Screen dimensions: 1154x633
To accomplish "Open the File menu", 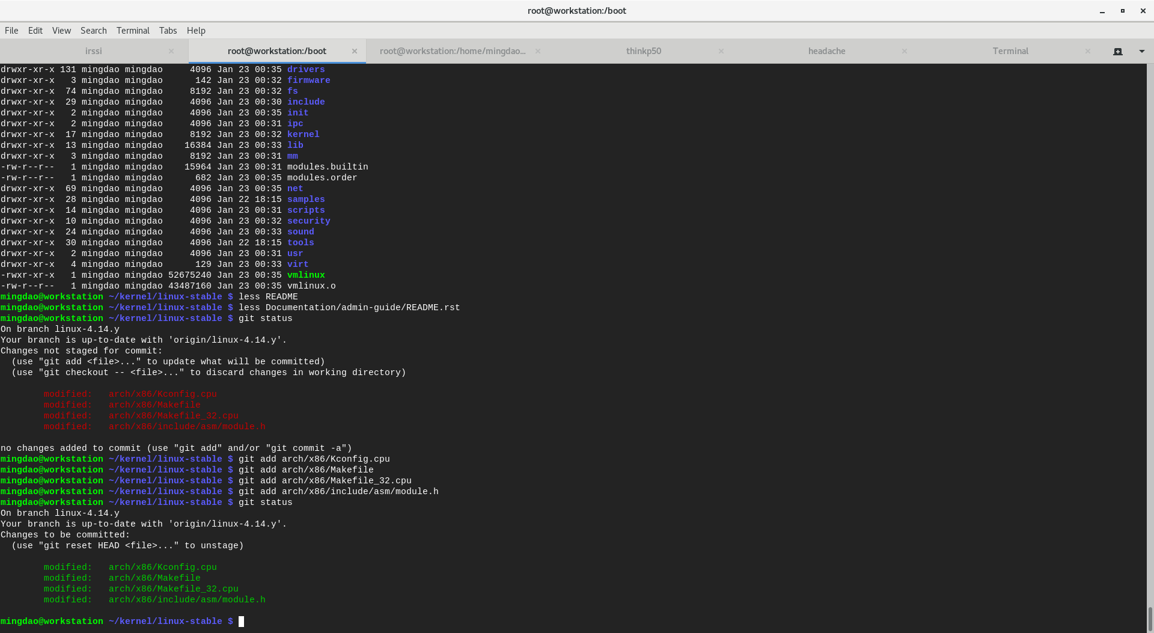I will pos(11,31).
